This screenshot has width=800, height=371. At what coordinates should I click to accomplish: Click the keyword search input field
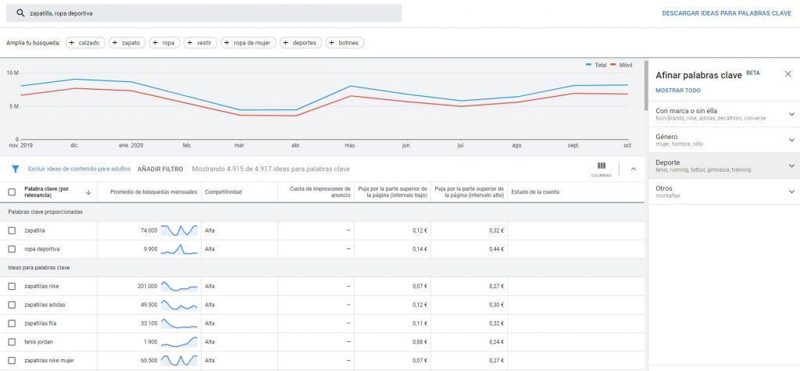coord(204,13)
